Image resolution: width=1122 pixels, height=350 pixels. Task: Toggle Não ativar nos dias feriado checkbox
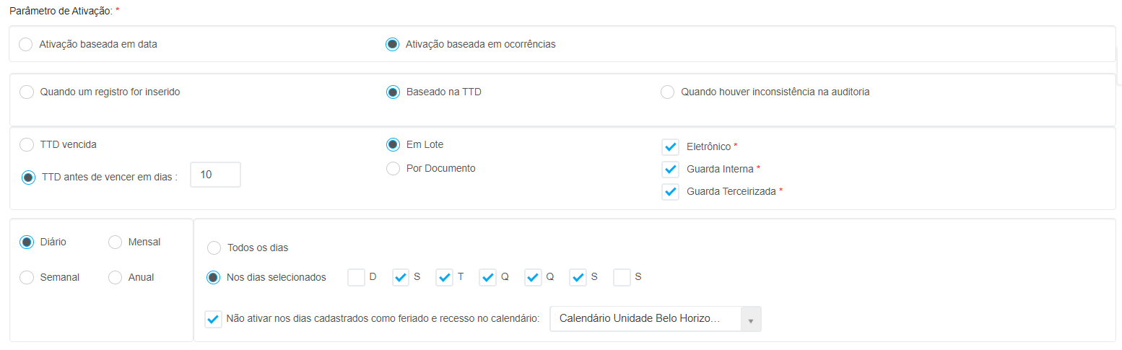tap(213, 318)
